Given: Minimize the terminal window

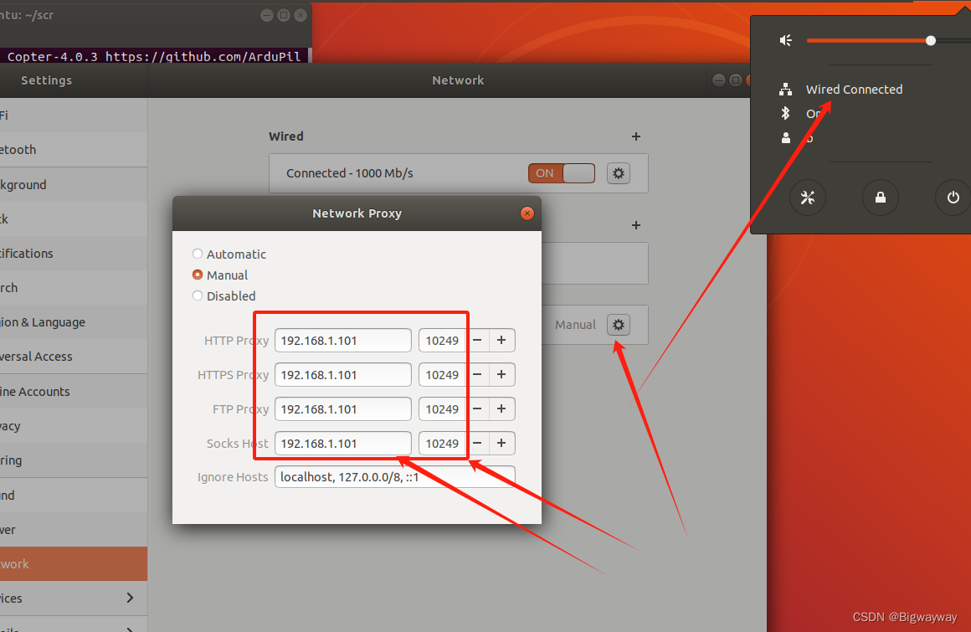Looking at the screenshot, I should click(267, 15).
